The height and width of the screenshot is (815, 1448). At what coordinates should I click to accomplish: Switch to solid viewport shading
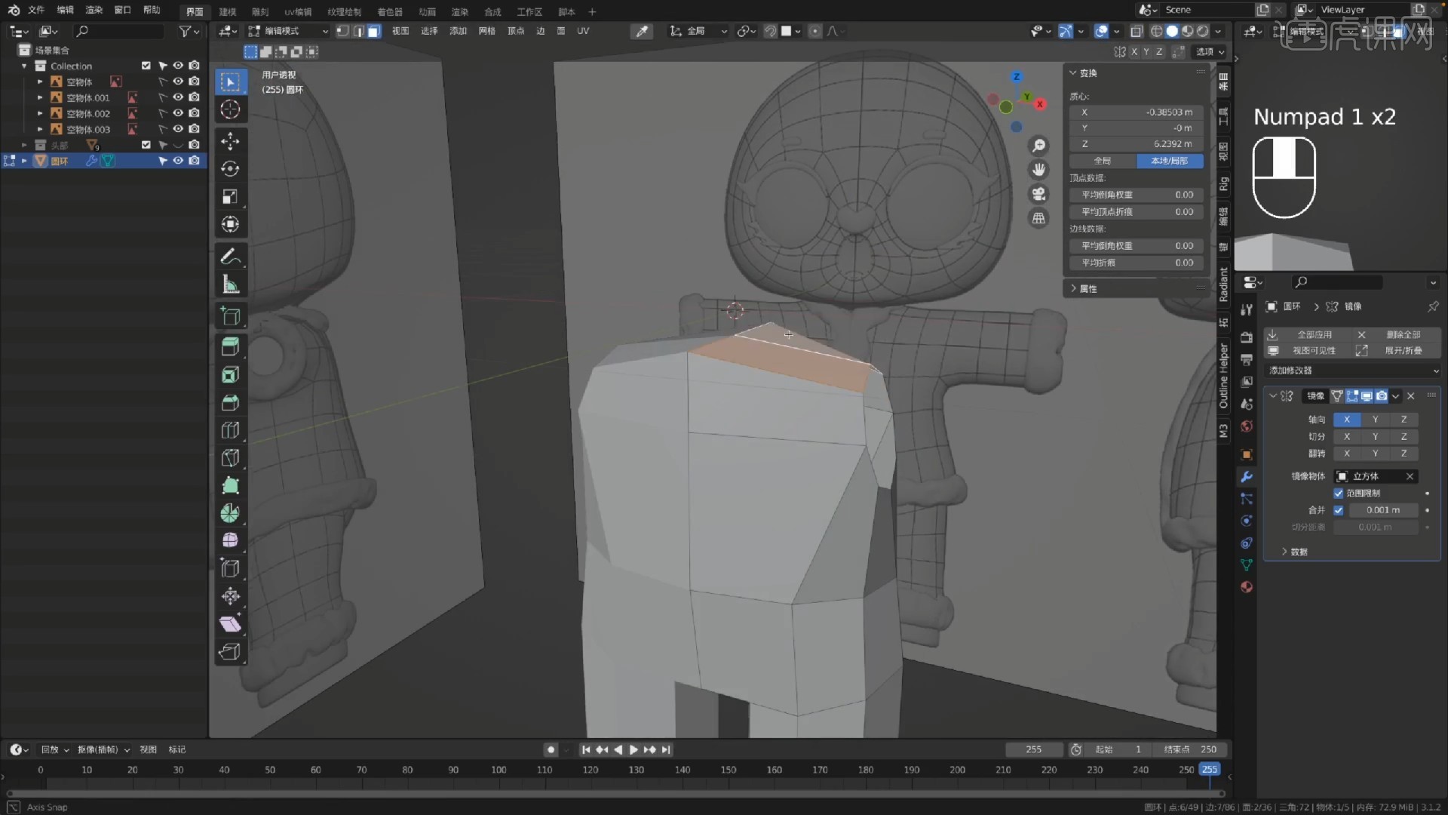pyautogui.click(x=1172, y=31)
